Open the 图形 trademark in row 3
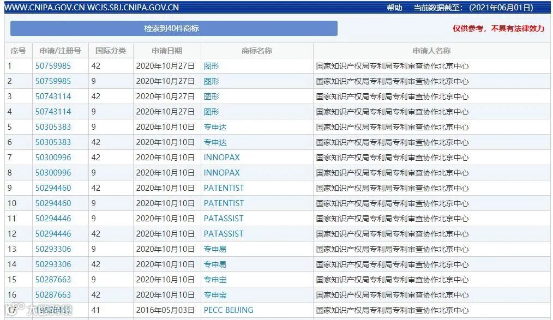553x320 pixels. [x=211, y=96]
